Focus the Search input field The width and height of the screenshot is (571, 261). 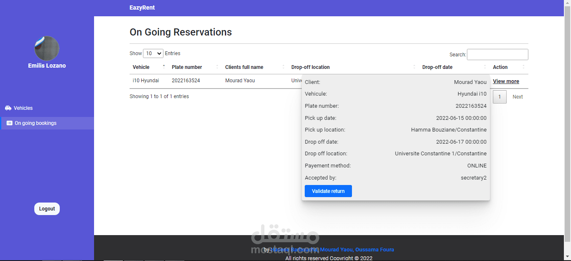[497, 55]
